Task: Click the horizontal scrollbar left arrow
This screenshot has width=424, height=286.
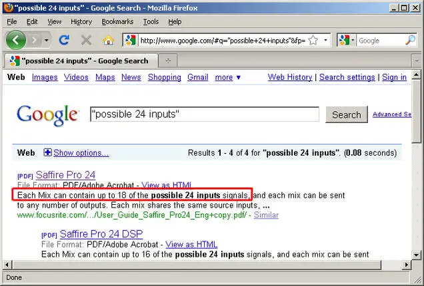Action: [x=7, y=265]
